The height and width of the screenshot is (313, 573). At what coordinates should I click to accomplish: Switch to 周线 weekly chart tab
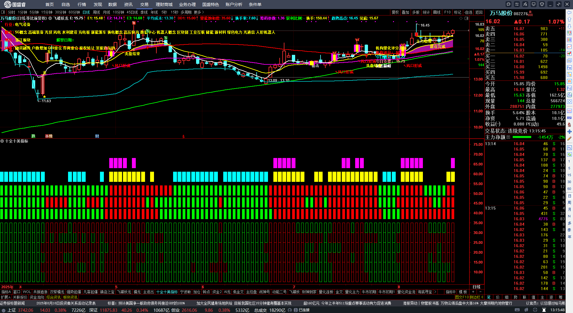tap(96, 12)
